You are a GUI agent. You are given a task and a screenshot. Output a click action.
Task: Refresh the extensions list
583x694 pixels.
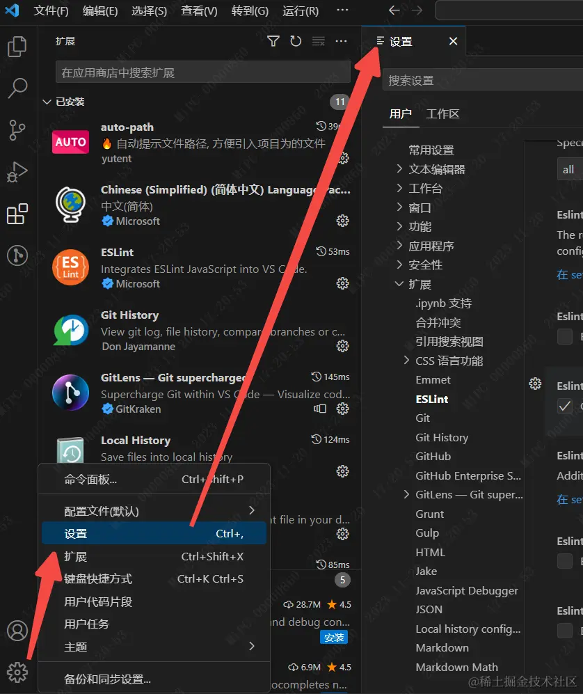(x=296, y=41)
